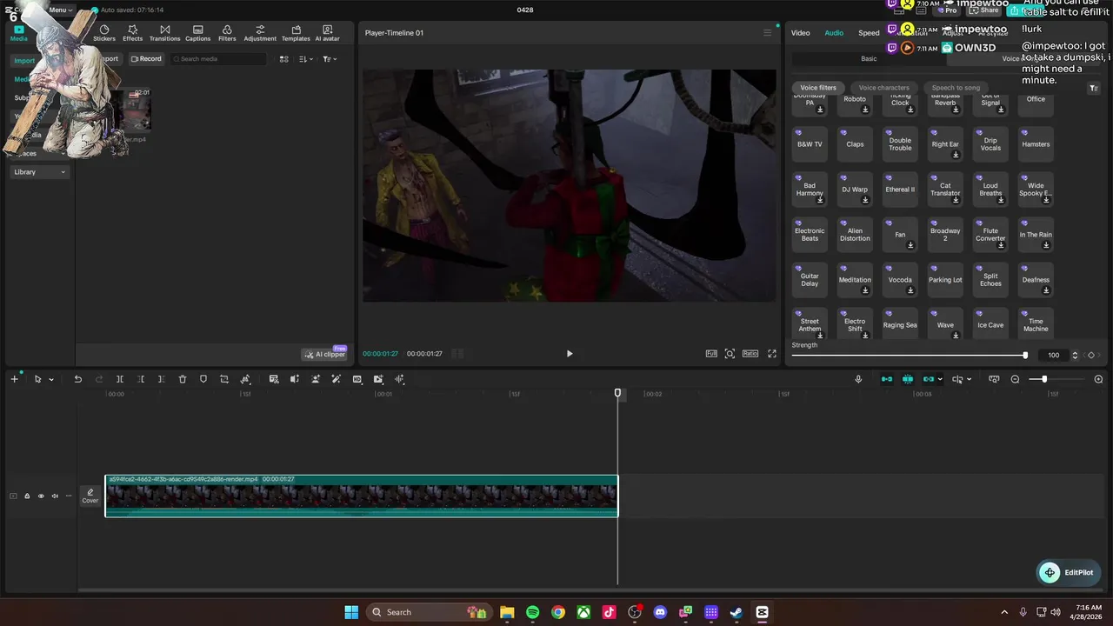The height and width of the screenshot is (626, 1113).
Task: Click the microphone voiceover record icon
Action: 858,379
